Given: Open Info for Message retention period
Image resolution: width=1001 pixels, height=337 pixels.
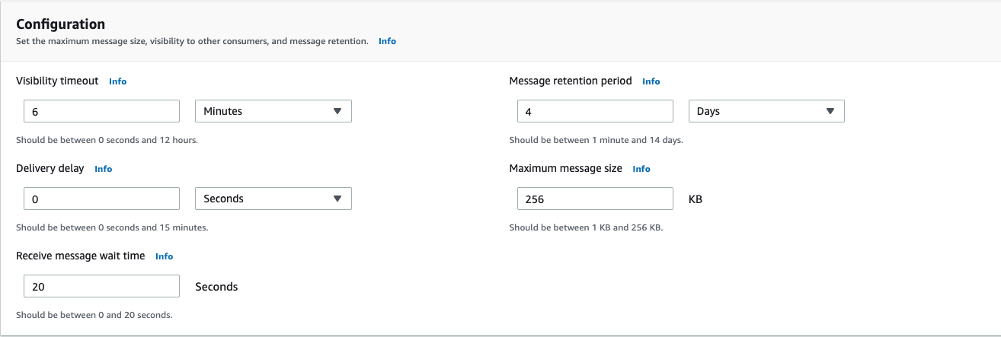Looking at the screenshot, I should click(651, 81).
